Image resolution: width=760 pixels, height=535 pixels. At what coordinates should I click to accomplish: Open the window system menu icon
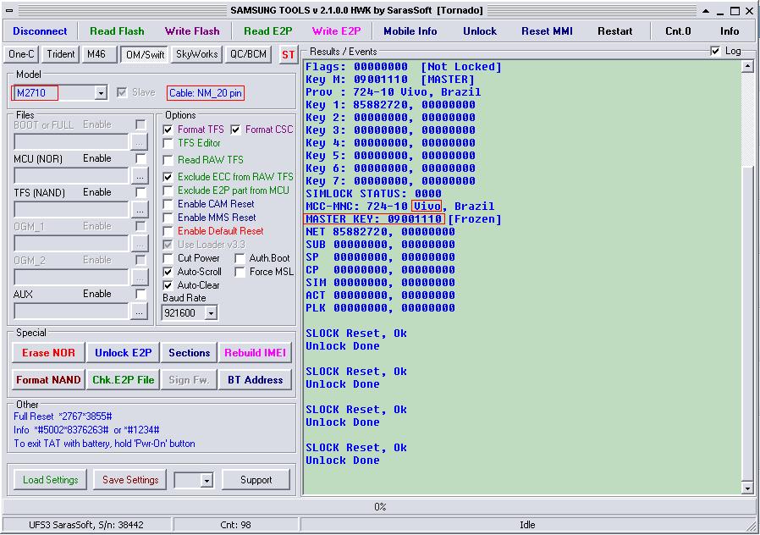click(x=9, y=10)
